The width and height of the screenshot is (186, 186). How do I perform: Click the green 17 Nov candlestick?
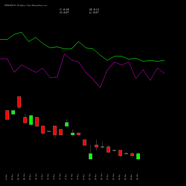coord(67,124)
